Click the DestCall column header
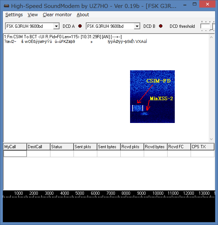Viewport: 218px width, 225px height. 39,147
